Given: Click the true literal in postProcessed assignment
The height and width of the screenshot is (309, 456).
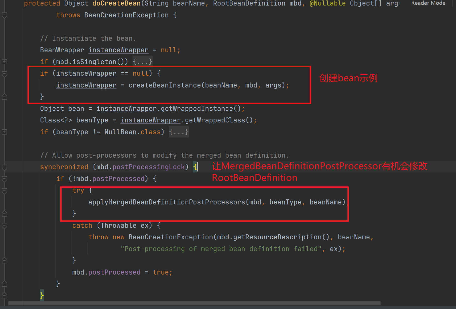Looking at the screenshot, I should coord(161,272).
